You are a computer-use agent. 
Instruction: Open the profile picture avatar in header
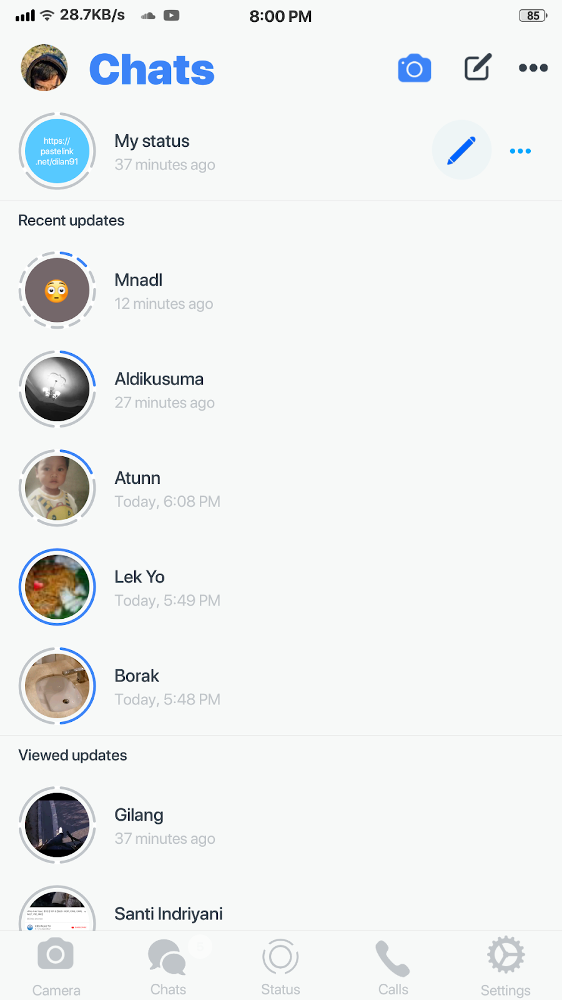44,67
